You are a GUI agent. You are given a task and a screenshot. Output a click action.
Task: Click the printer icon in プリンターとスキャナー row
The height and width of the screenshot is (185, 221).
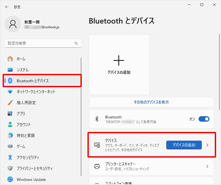[x=97, y=166]
